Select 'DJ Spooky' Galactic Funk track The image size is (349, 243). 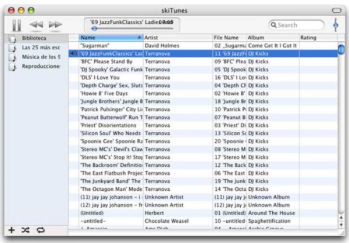point(111,70)
